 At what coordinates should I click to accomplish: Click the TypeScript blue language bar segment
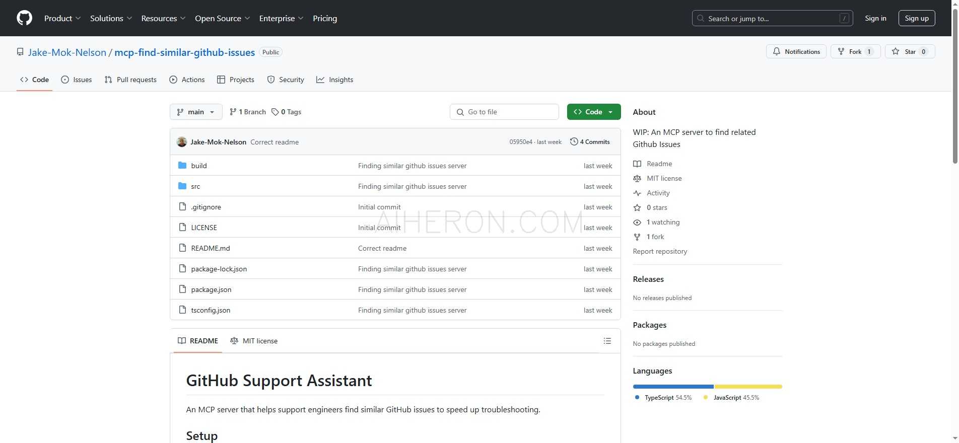673,387
